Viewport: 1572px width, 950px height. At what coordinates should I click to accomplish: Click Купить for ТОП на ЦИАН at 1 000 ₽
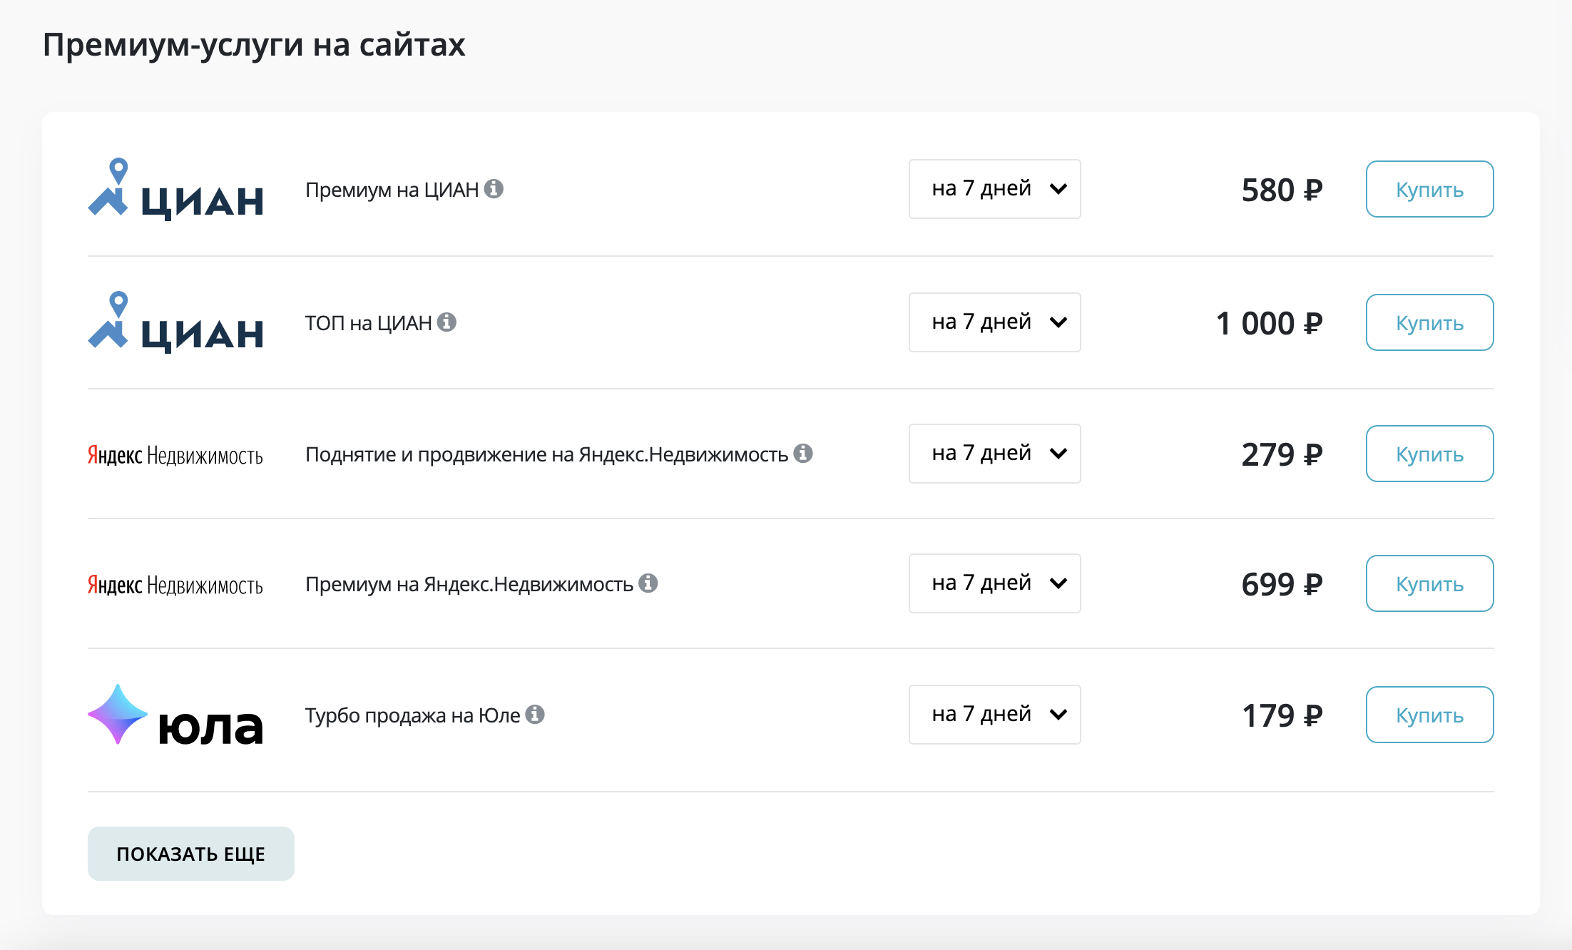[x=1430, y=322]
